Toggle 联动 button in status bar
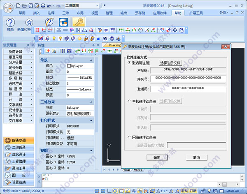The width and height of the screenshot is (247, 194). pos(184,191)
